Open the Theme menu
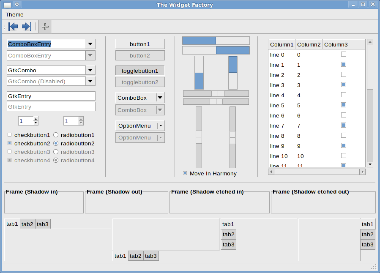The image size is (380, 273). [14, 14]
